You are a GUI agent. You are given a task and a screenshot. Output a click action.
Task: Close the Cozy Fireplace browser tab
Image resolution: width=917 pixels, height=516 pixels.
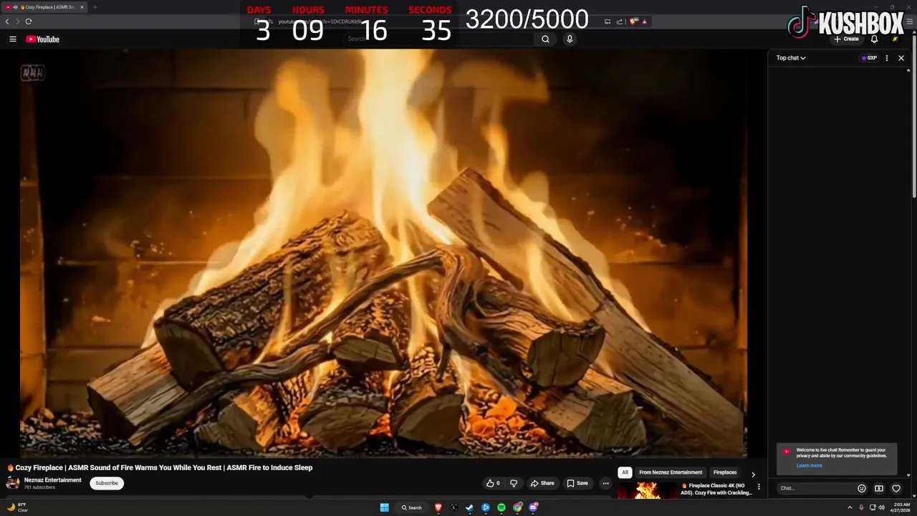(82, 7)
